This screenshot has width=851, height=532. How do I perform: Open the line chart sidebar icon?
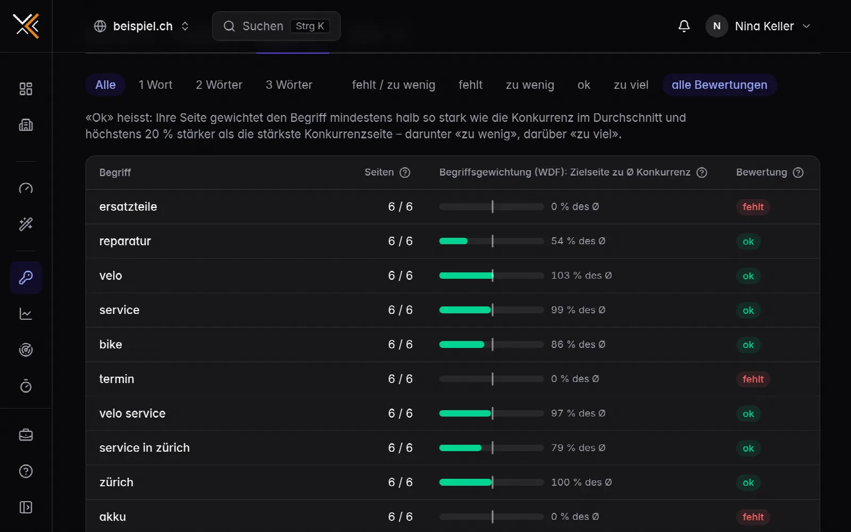[x=26, y=314]
